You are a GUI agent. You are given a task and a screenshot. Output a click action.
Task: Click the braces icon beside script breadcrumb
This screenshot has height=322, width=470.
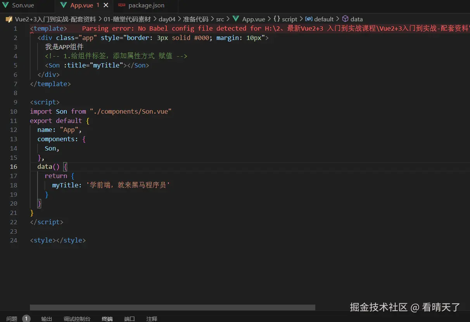[x=277, y=19]
